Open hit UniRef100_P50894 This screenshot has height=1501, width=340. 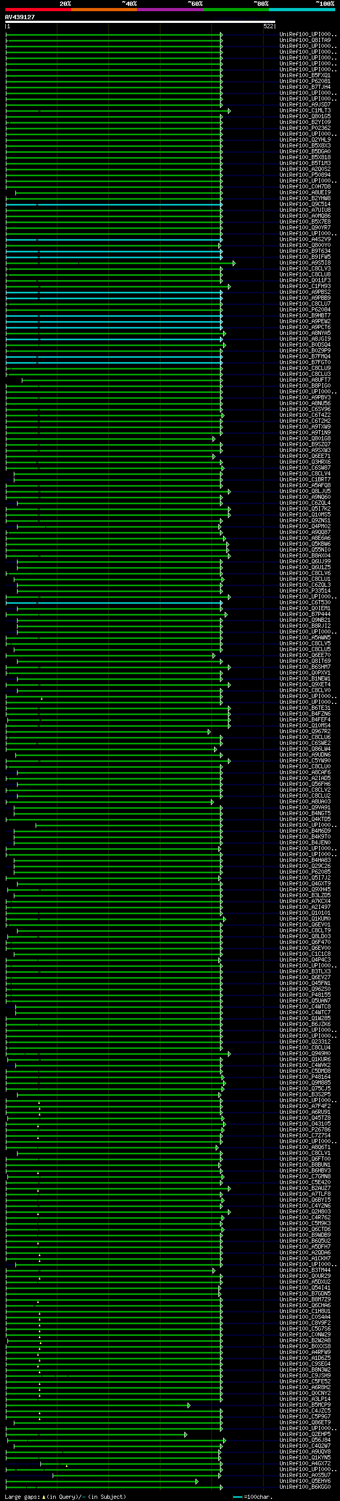tap(305, 175)
